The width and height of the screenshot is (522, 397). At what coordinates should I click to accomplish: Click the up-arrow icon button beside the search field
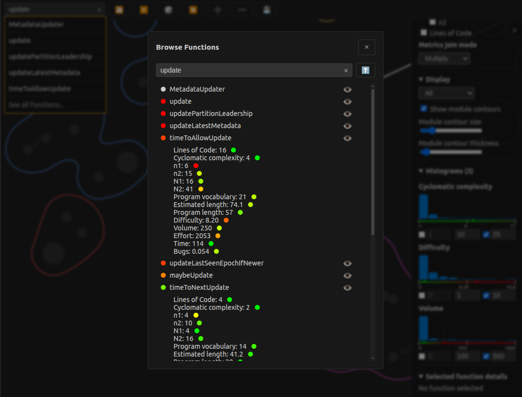pyautogui.click(x=365, y=70)
